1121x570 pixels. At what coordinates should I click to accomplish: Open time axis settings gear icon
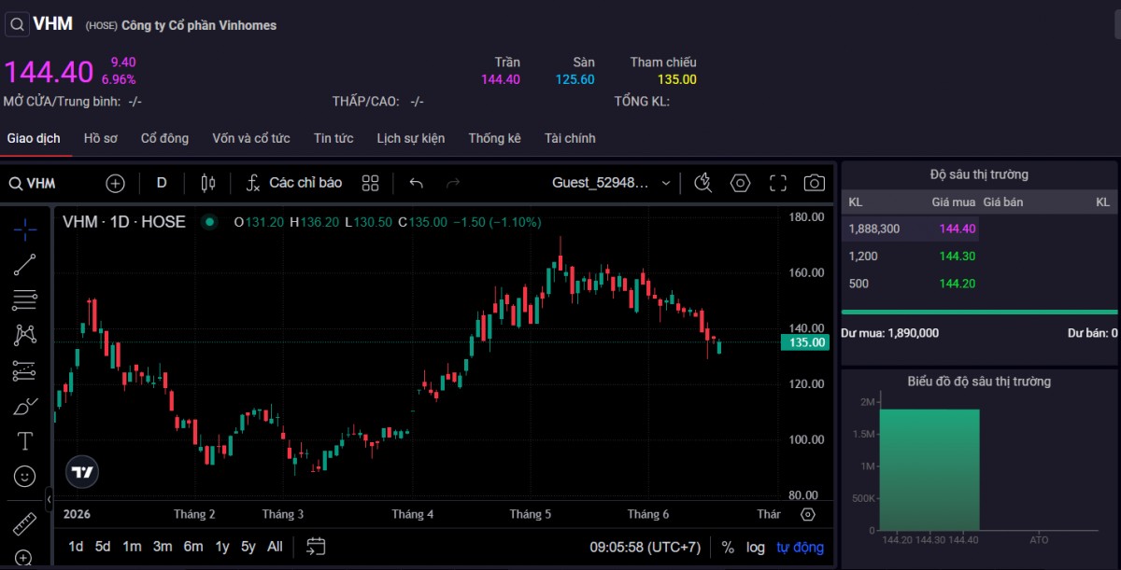point(808,514)
